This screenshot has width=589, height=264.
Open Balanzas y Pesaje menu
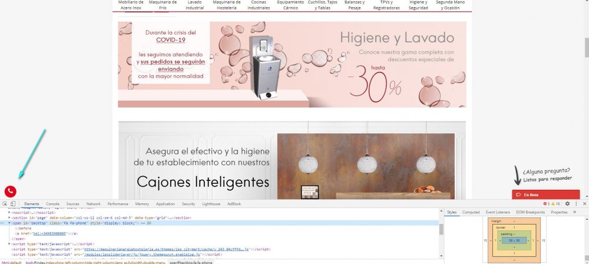click(355, 5)
